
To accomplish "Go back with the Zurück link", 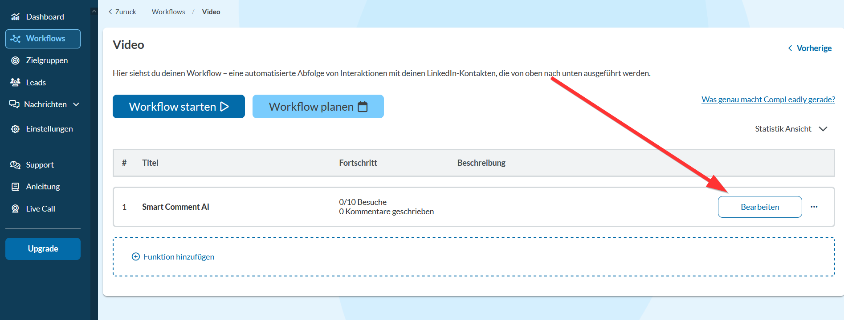I will 122,12.
